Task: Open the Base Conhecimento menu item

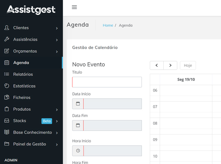Action: point(31,132)
